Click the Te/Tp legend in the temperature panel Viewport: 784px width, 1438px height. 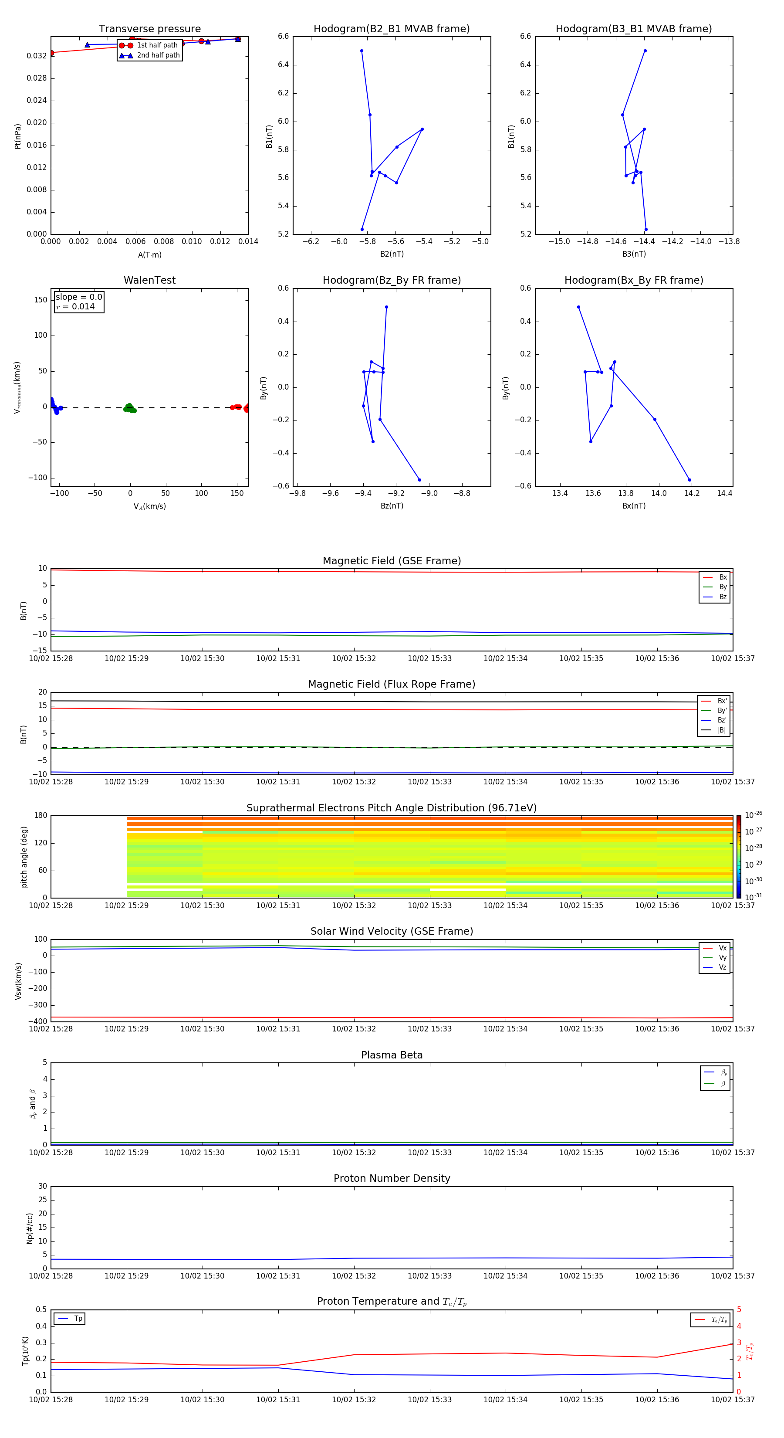pos(711,1320)
